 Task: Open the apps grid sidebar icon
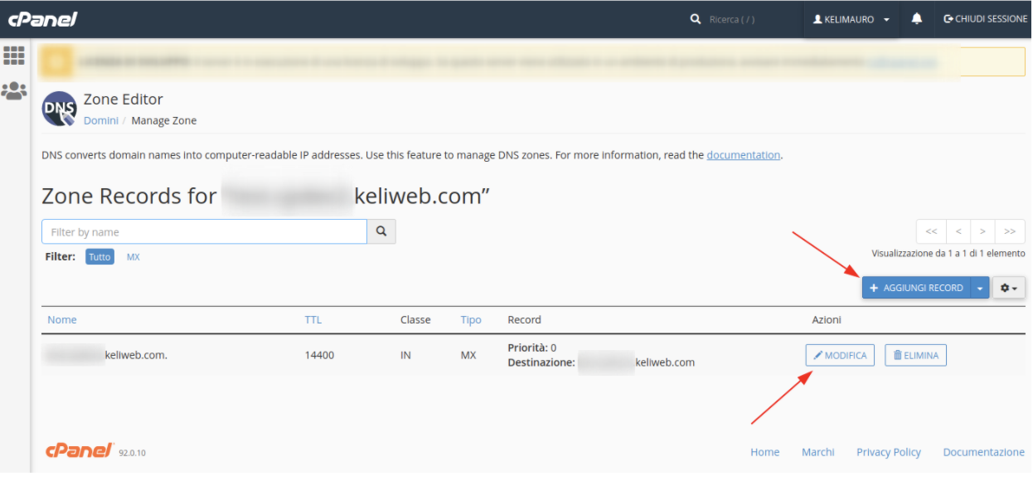coord(14,56)
